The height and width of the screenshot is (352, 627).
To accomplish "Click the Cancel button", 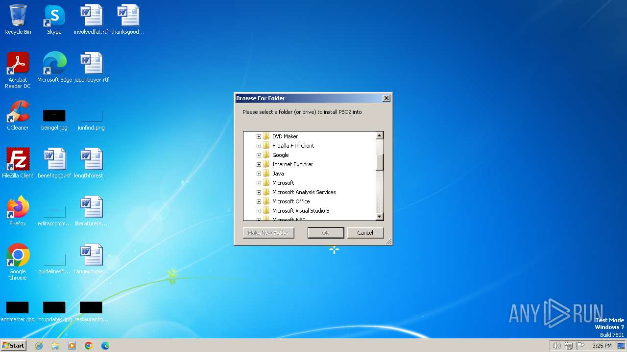I will tap(365, 233).
